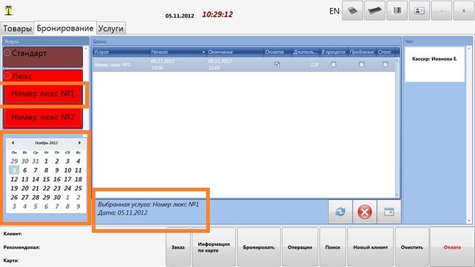Open the calculator icon in top toolbar

click(353, 11)
